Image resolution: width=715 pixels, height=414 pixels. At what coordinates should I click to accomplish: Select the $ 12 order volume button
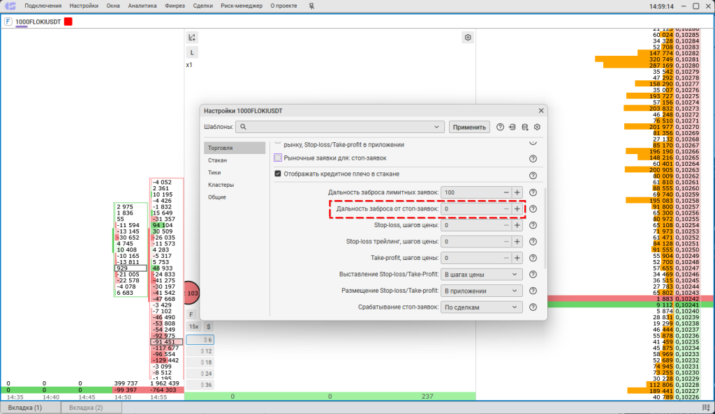coord(207,352)
